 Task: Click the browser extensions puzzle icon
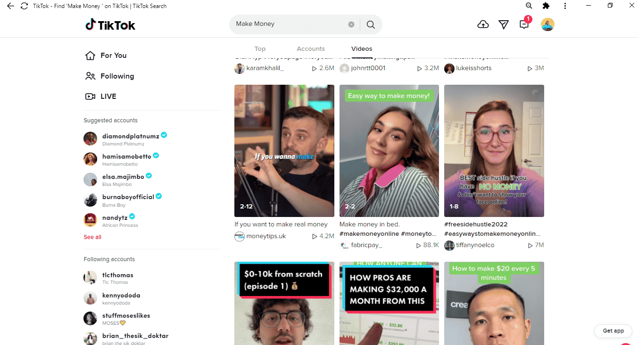tap(546, 6)
